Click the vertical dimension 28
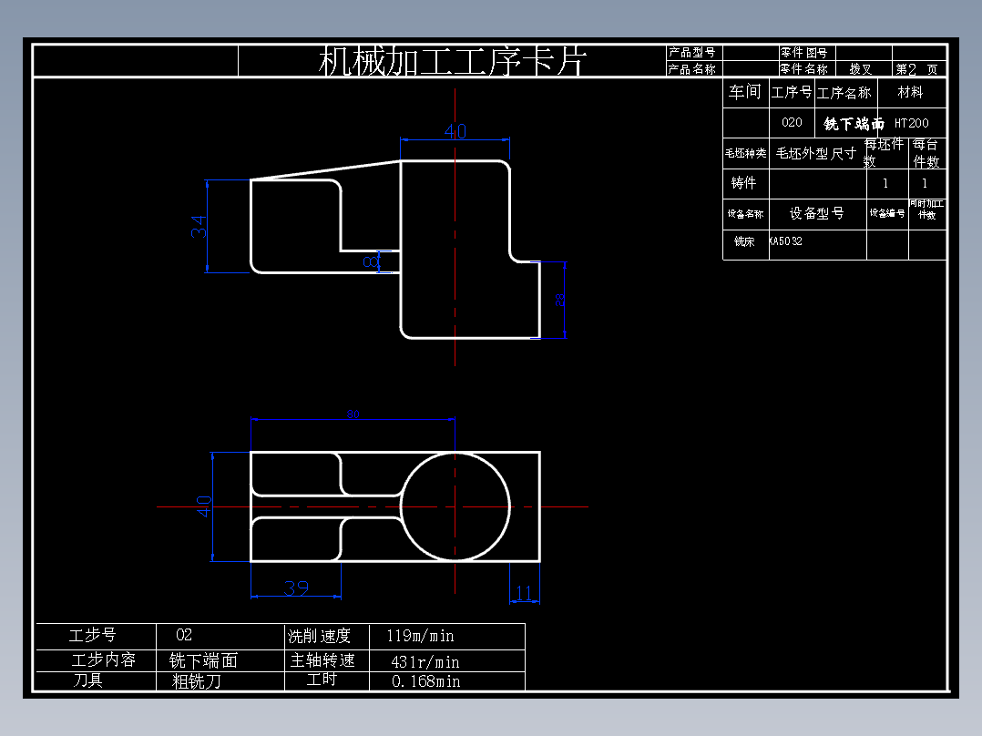Image resolution: width=982 pixels, height=736 pixels. (x=560, y=300)
